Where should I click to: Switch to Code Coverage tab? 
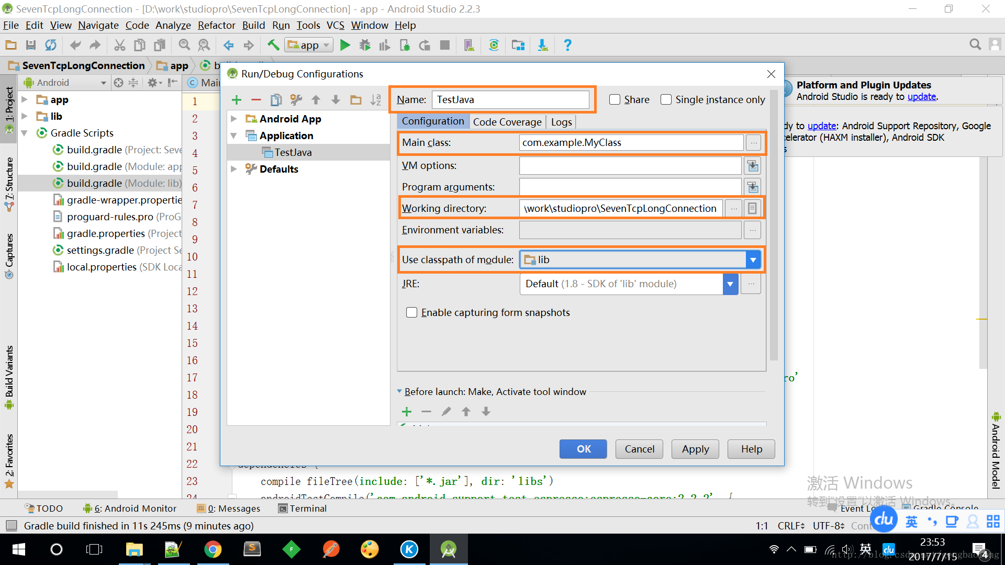pyautogui.click(x=507, y=122)
